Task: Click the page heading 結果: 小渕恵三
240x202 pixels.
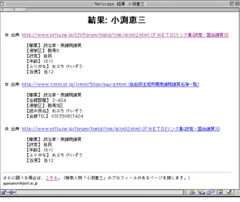Action: 117,20
